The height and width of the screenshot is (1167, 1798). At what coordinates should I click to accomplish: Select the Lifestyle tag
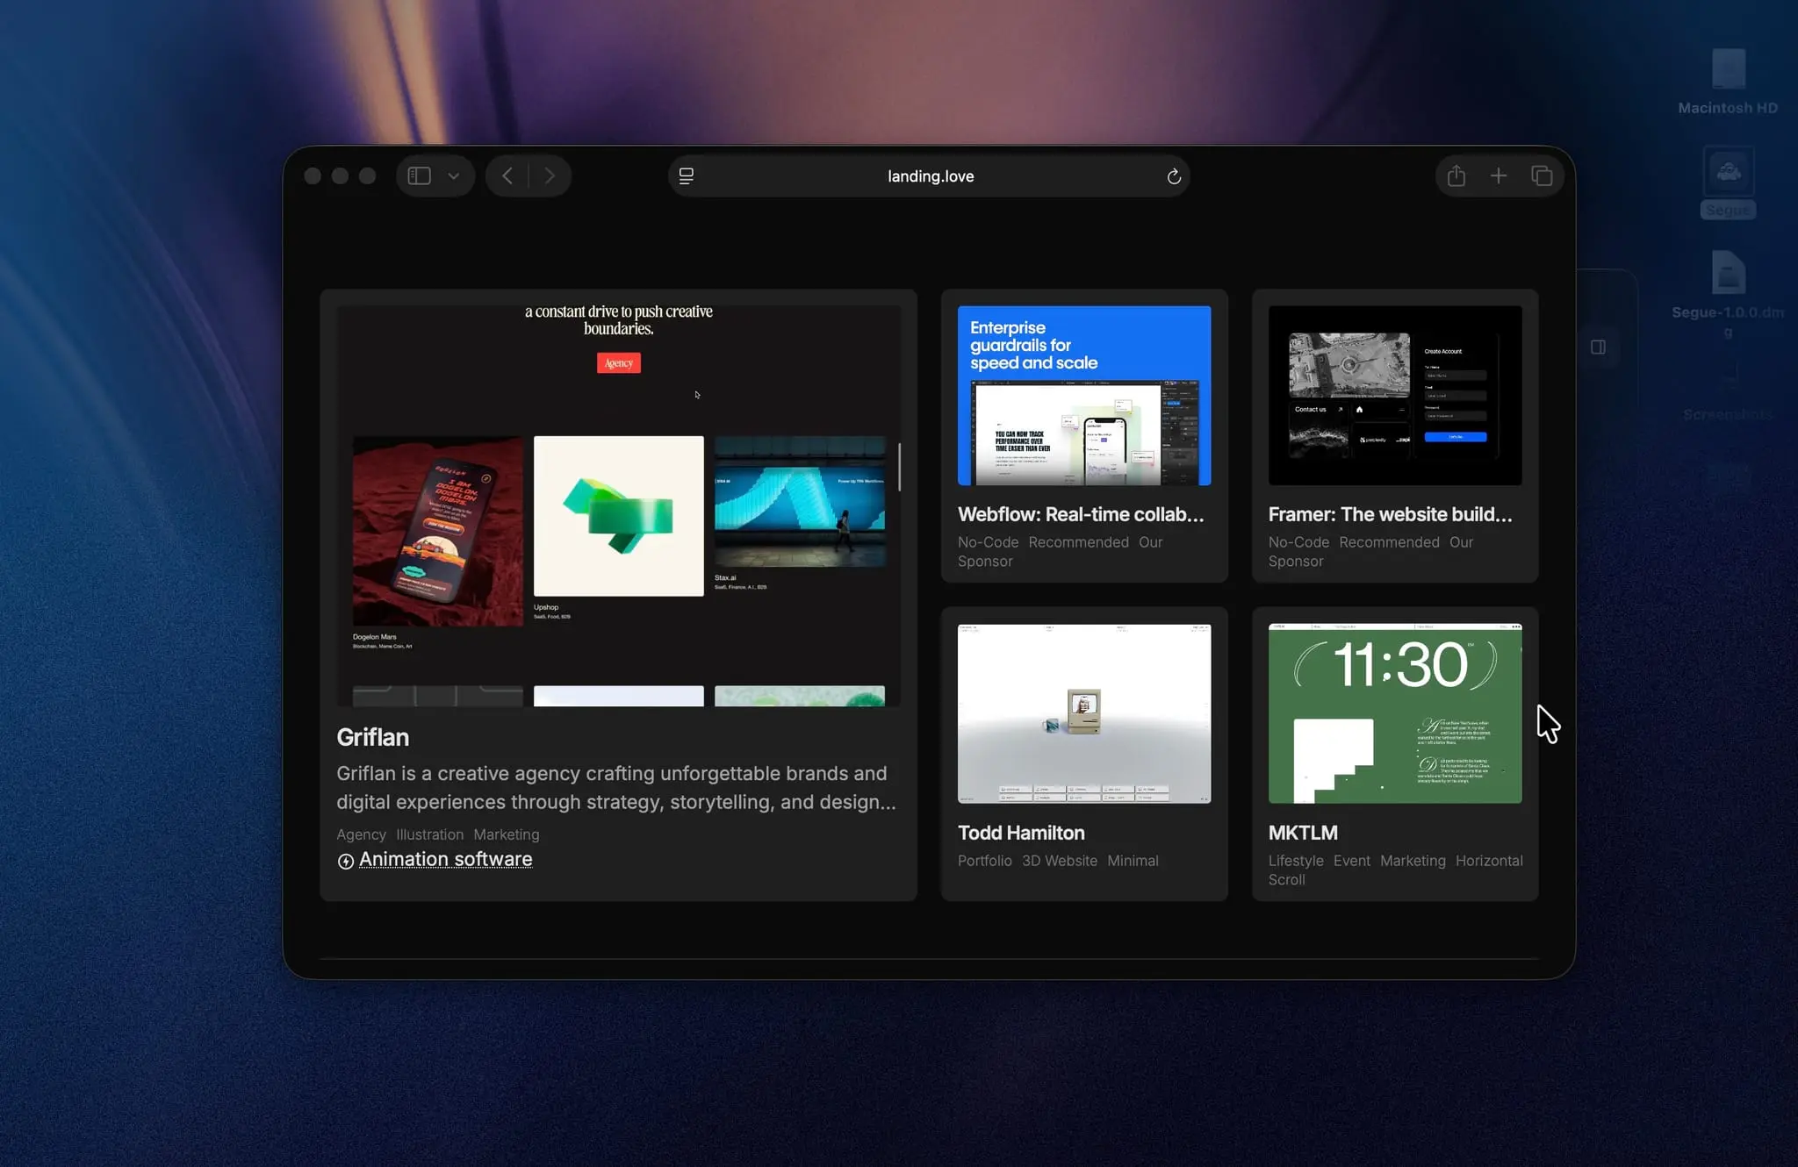coord(1296,861)
